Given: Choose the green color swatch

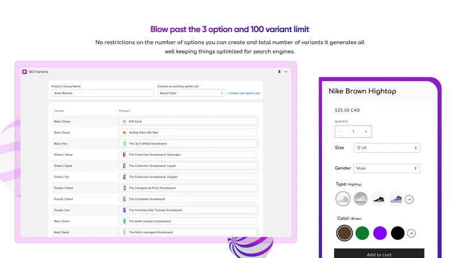Looking at the screenshot, I should click(362, 233).
